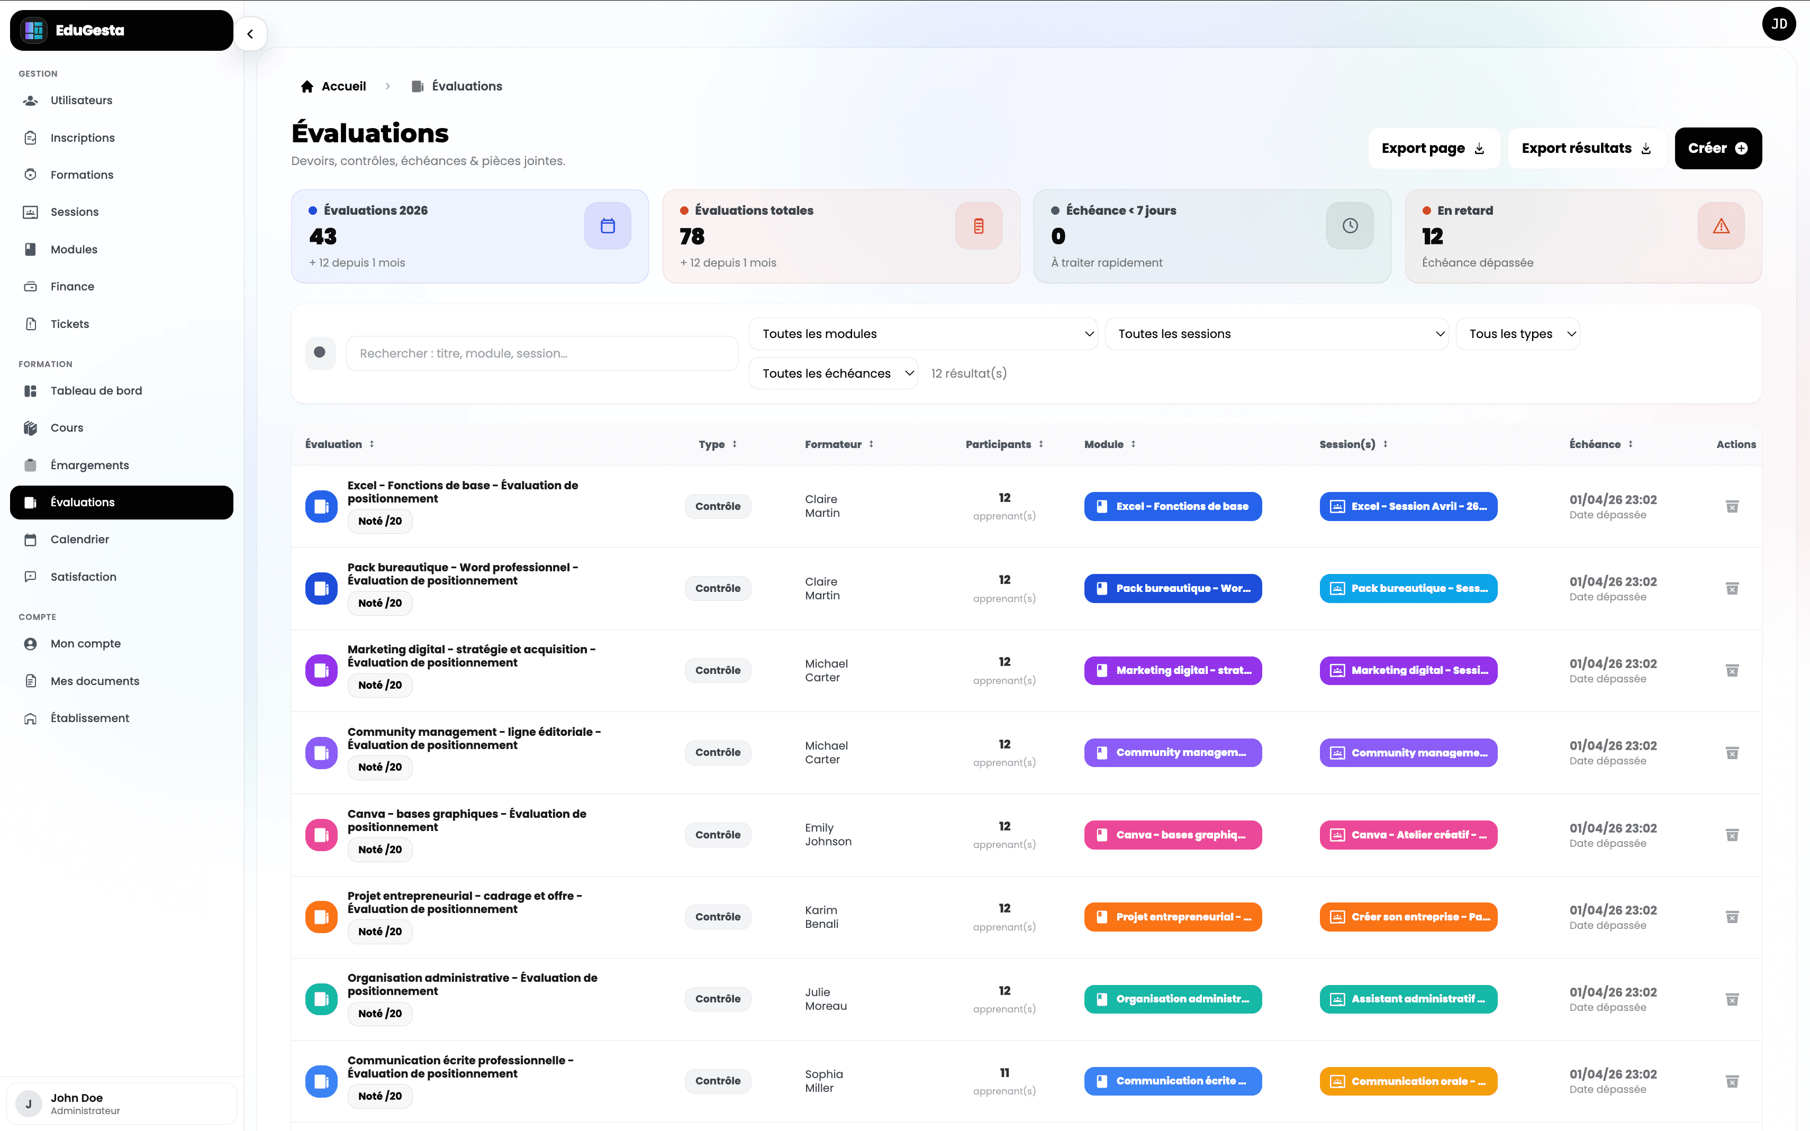This screenshot has width=1810, height=1131.
Task: Open the Toutes les modules dropdown
Action: [x=922, y=334]
